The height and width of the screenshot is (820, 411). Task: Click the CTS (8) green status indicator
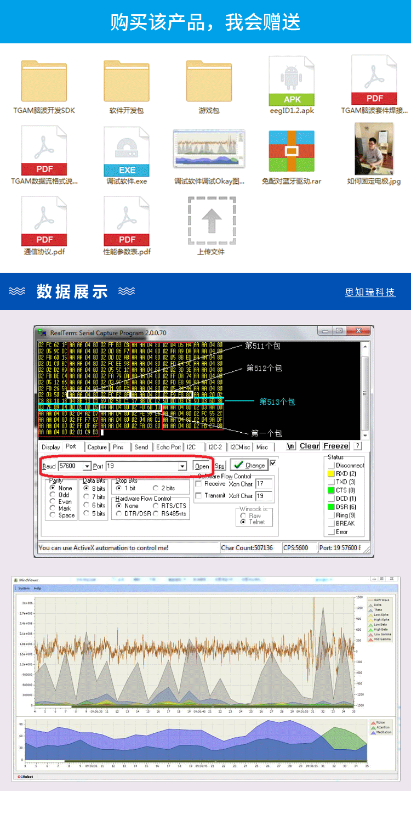pos(331,490)
